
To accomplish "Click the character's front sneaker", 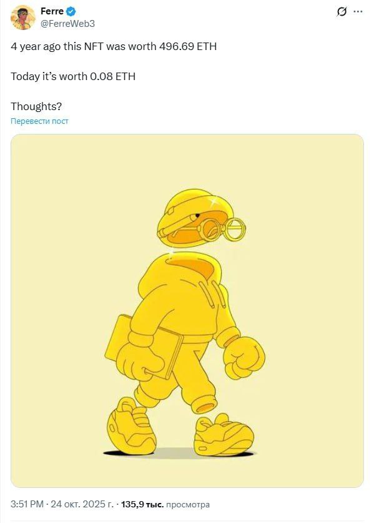I will (x=224, y=435).
